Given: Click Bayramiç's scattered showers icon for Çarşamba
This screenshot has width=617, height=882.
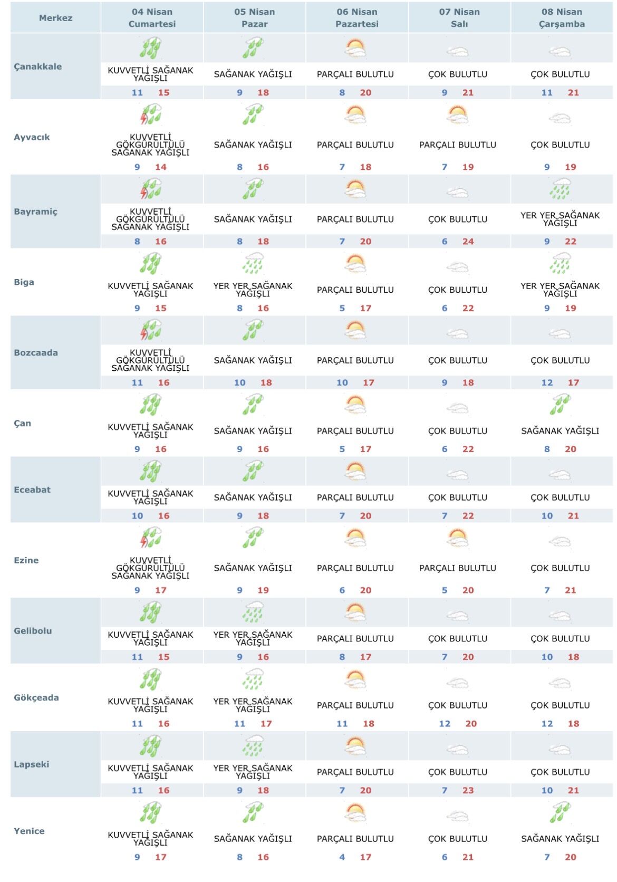Looking at the screenshot, I should pyautogui.click(x=560, y=189).
